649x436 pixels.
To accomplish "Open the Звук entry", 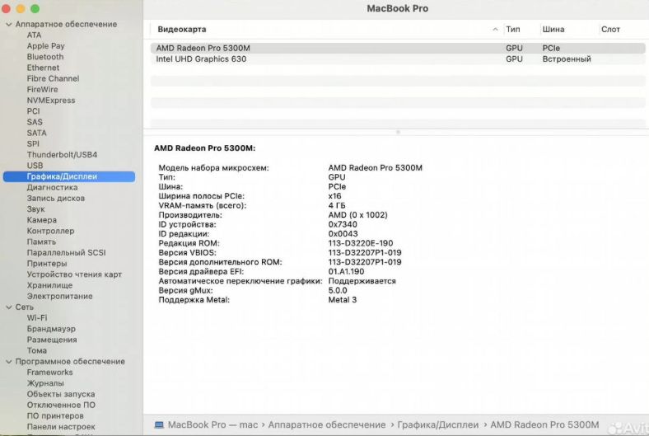I will pos(35,209).
